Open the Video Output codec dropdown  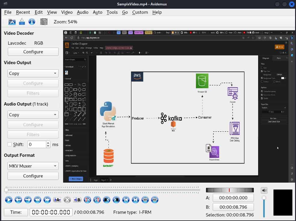[33, 73]
